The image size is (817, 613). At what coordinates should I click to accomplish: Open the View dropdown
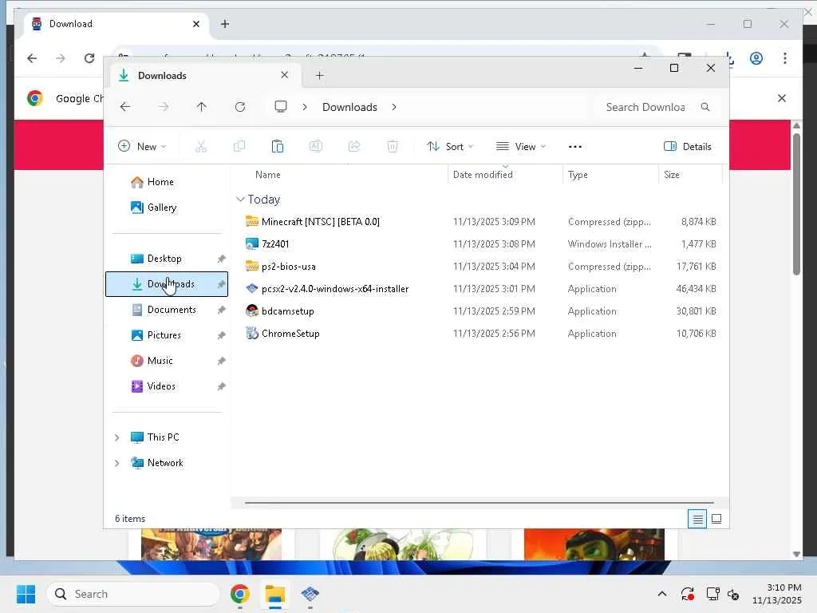(520, 147)
